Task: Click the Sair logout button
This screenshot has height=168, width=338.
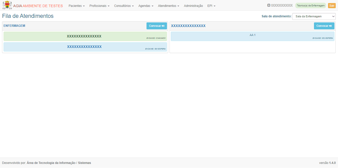Action: (332, 6)
